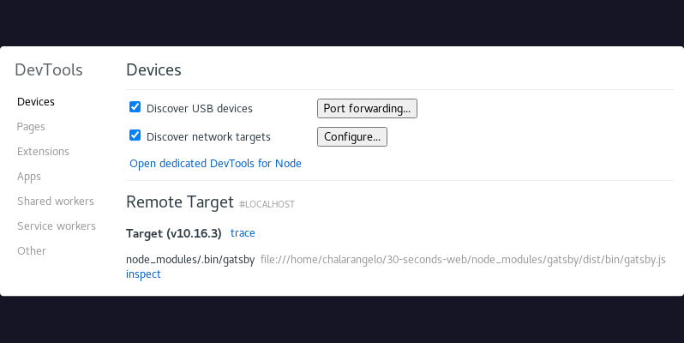
Task: Click the node_modules/.bin/gatsby target name
Action: pos(190,259)
